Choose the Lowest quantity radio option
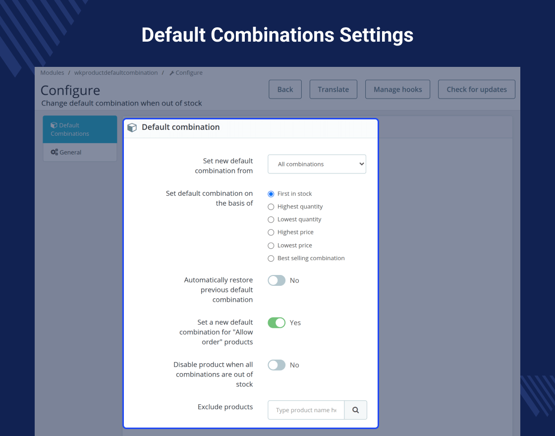This screenshot has width=555, height=436. [271, 219]
